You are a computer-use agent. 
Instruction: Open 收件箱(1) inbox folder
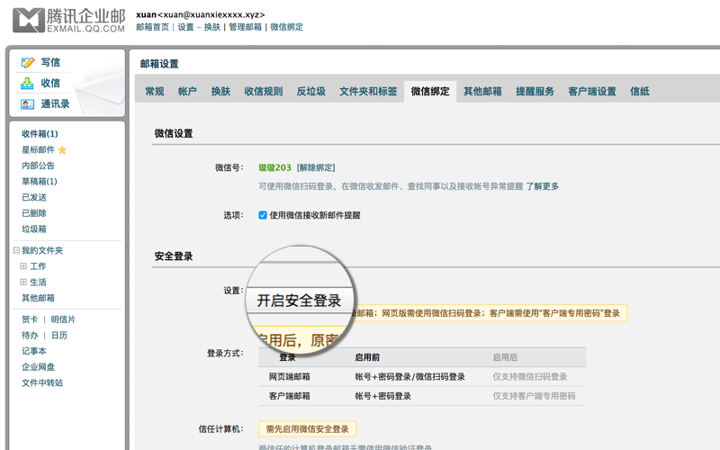[40, 134]
